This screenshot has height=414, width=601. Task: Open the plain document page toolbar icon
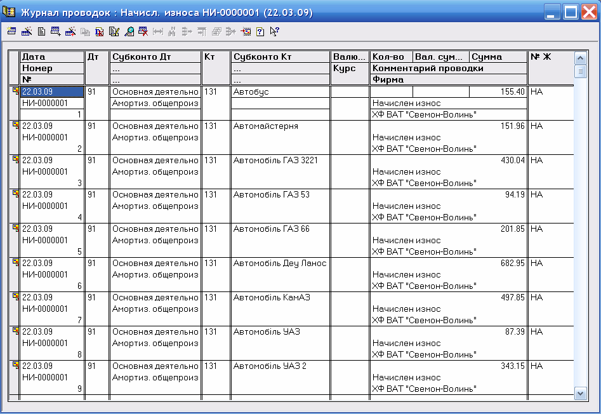(x=41, y=31)
